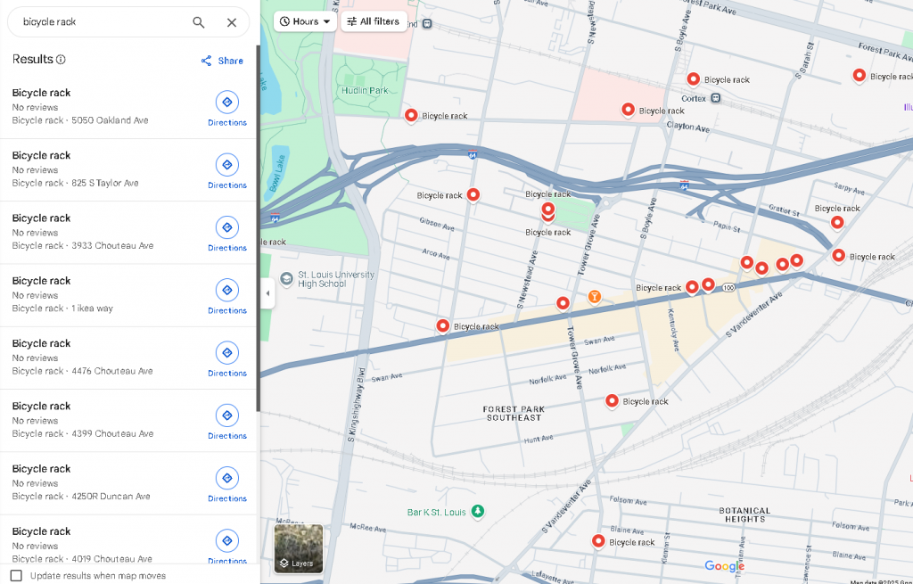Click the info icon beside Results
Image resolution: width=913 pixels, height=584 pixels.
tap(61, 60)
